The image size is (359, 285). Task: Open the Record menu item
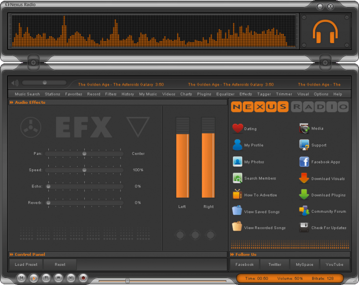pos(94,94)
